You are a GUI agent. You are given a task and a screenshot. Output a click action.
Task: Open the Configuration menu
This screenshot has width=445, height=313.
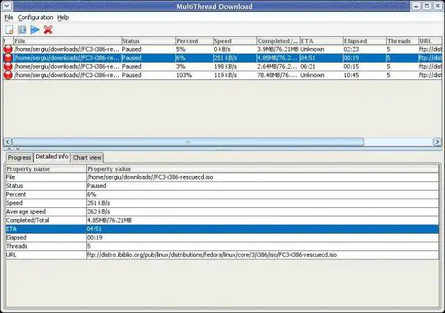(35, 17)
